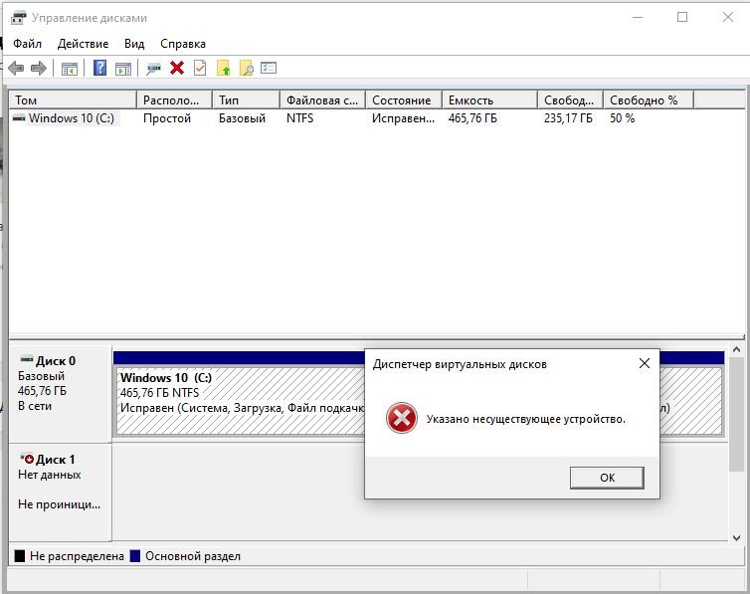Click the NTFS cell in volume list

click(x=300, y=118)
